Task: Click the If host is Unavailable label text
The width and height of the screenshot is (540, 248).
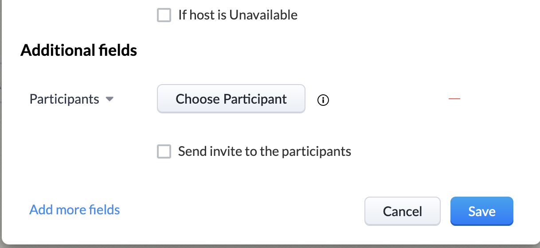Action: pos(238,15)
